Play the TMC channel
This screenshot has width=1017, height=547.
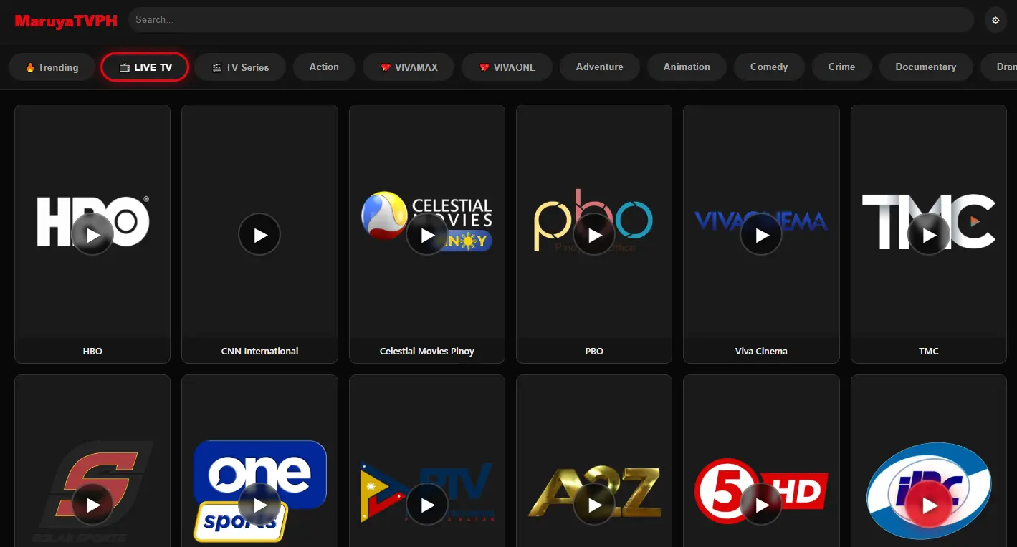click(929, 235)
